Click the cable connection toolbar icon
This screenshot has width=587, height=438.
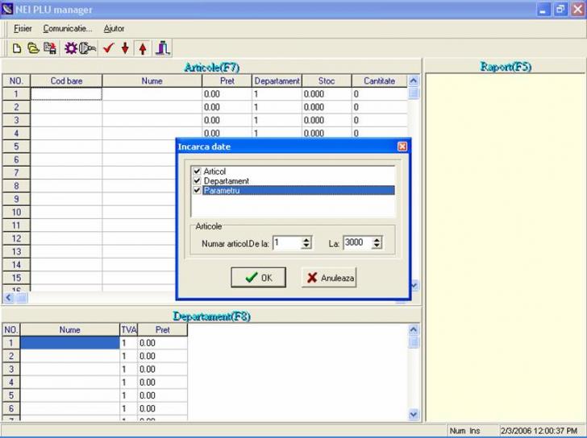tap(88, 48)
